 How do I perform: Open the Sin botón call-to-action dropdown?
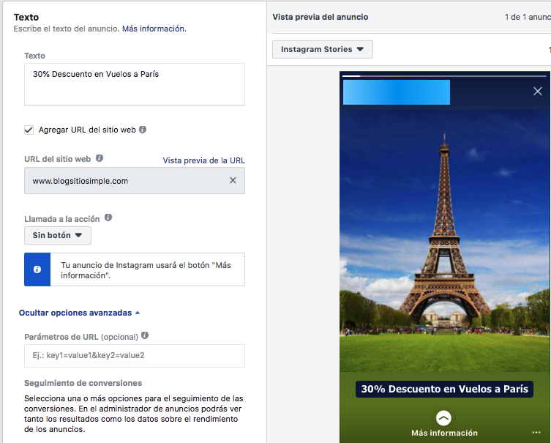tap(58, 235)
